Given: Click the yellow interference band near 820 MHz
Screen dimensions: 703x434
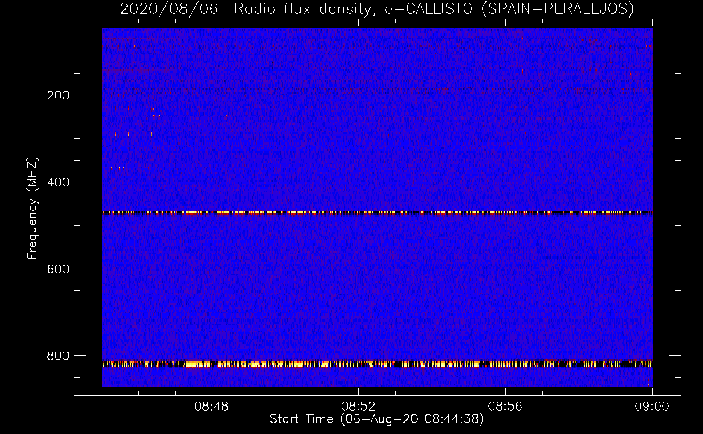Looking at the screenshot, I should click(377, 364).
